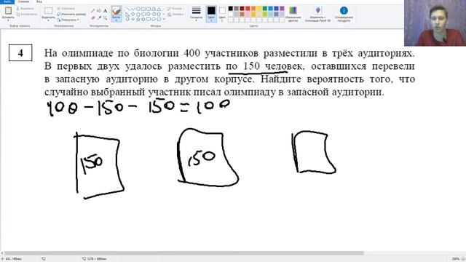This screenshot has width=466, height=262.
Task: Open the File menu tab
Action: pyautogui.click(x=7, y=1)
